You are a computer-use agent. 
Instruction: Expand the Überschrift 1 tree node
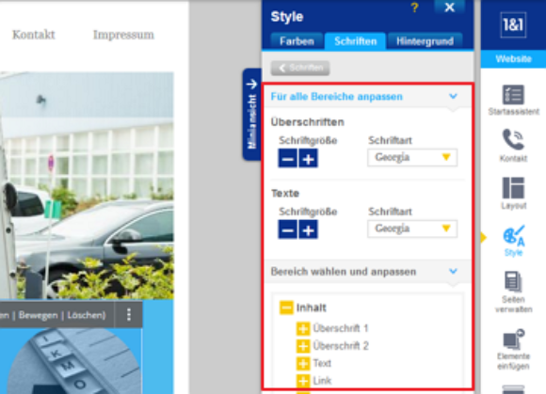pos(303,328)
